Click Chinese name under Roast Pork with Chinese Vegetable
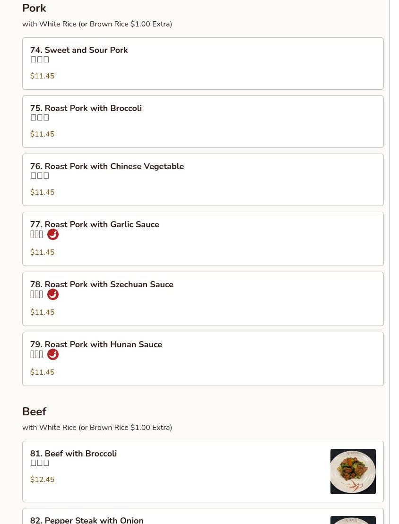The image size is (399, 524). (40, 176)
